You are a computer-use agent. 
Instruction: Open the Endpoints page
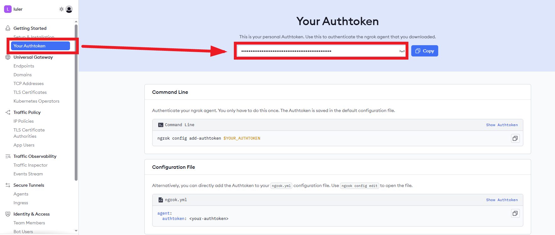(x=24, y=66)
